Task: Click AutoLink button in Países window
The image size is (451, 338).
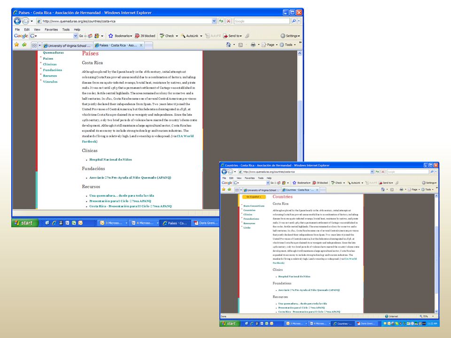Action: pos(189,36)
